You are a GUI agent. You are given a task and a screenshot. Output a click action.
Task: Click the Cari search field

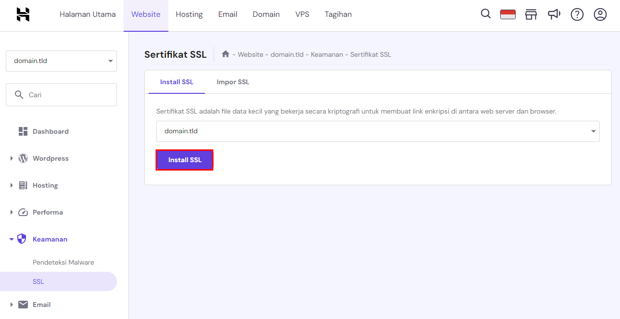click(61, 94)
